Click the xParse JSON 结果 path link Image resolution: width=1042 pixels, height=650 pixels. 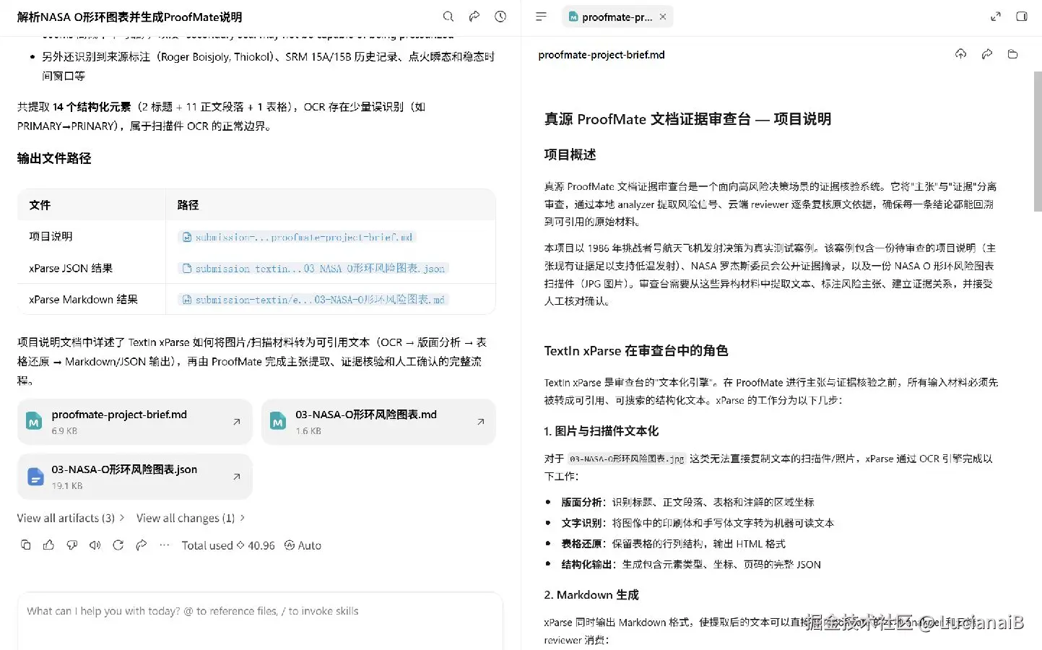coord(313,269)
